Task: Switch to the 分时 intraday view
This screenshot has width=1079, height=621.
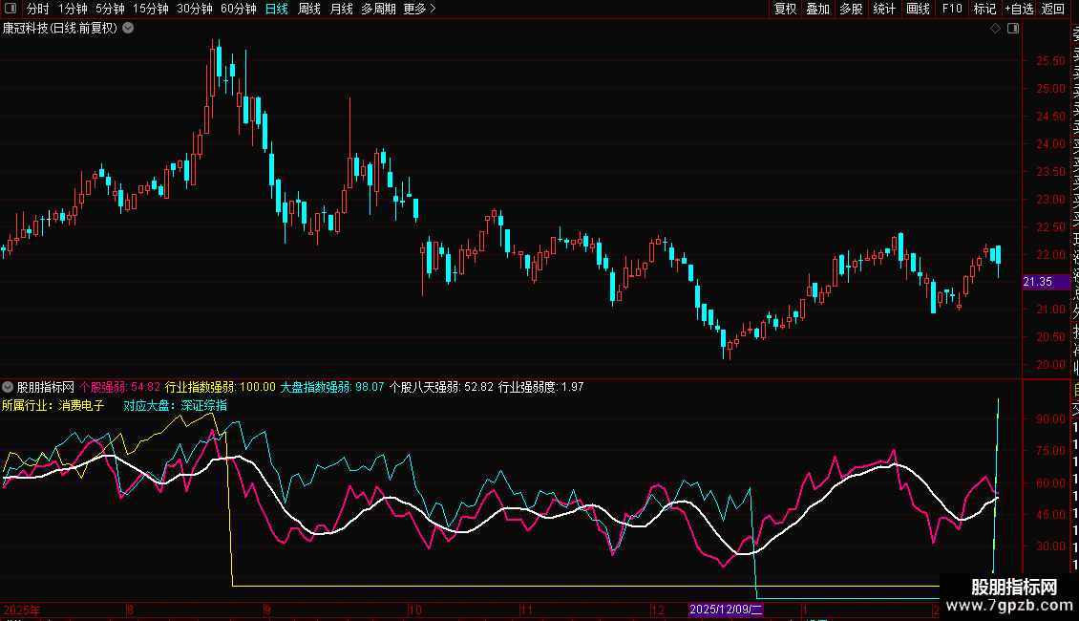Action: [x=38, y=9]
